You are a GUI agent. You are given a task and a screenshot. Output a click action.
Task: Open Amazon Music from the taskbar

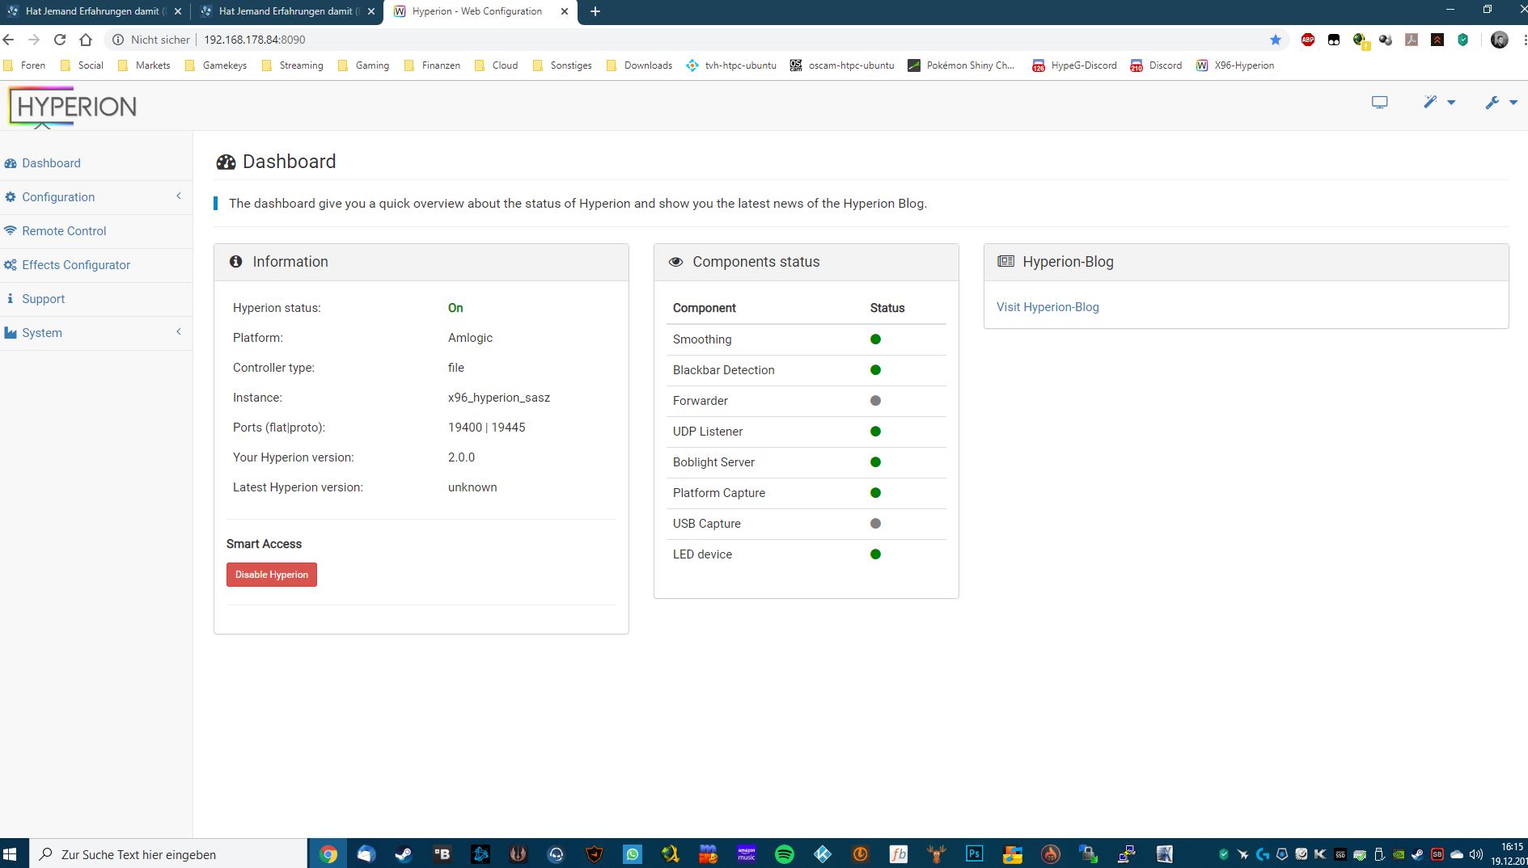[x=747, y=854]
